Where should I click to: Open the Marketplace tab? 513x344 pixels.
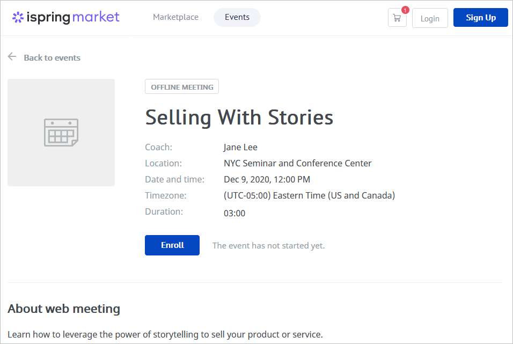point(175,17)
